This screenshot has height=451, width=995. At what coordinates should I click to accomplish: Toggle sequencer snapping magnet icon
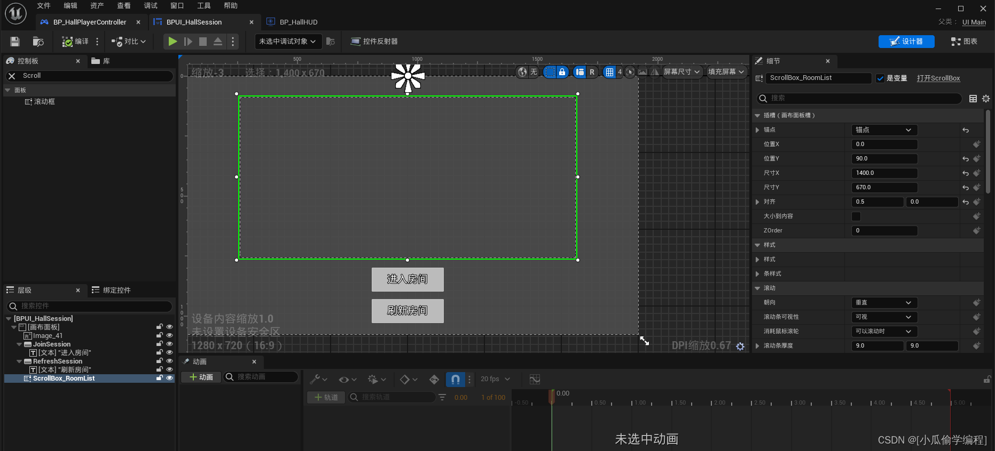(x=456, y=380)
